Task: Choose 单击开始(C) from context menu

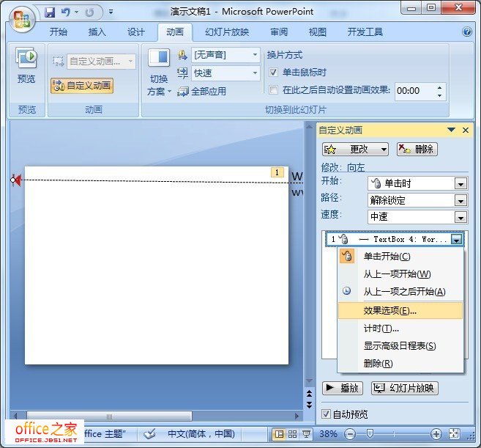Action: point(400,257)
